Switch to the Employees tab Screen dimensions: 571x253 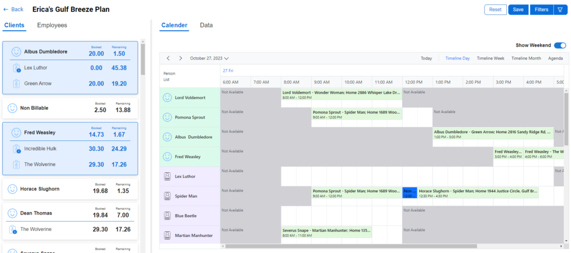[x=52, y=25]
